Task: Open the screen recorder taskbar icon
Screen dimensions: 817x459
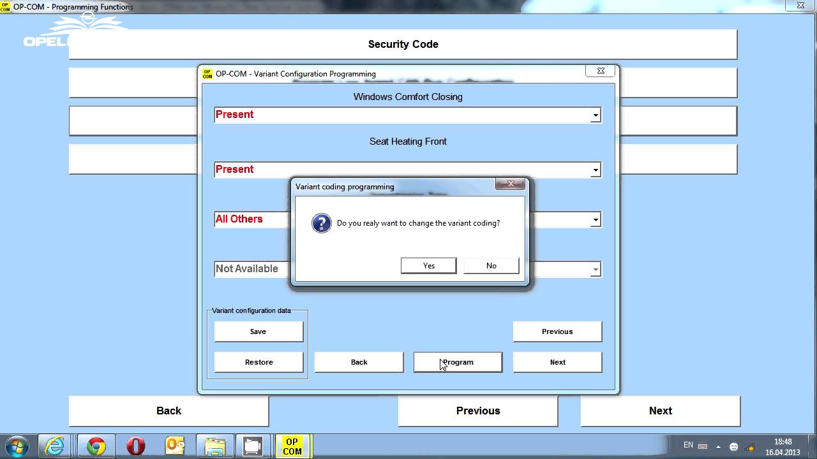Action: [x=253, y=446]
